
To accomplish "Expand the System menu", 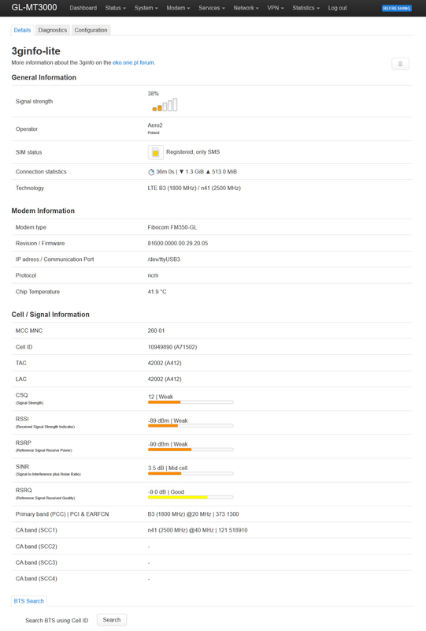I will pyautogui.click(x=146, y=8).
